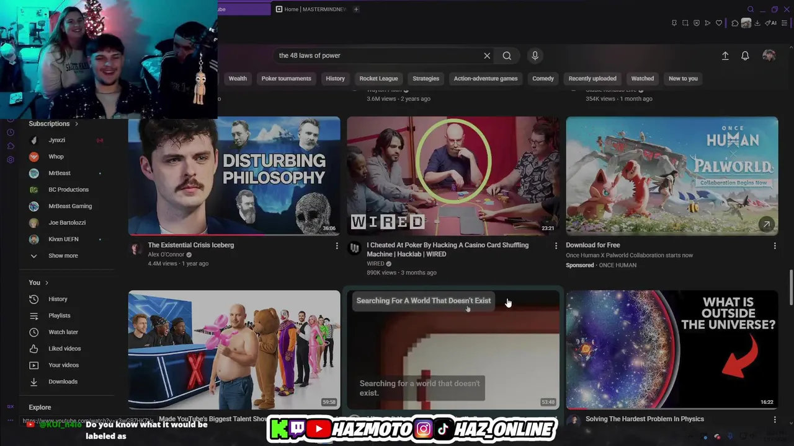
Task: Open What Is Outside The Universe thumbnail
Action: 672,349
